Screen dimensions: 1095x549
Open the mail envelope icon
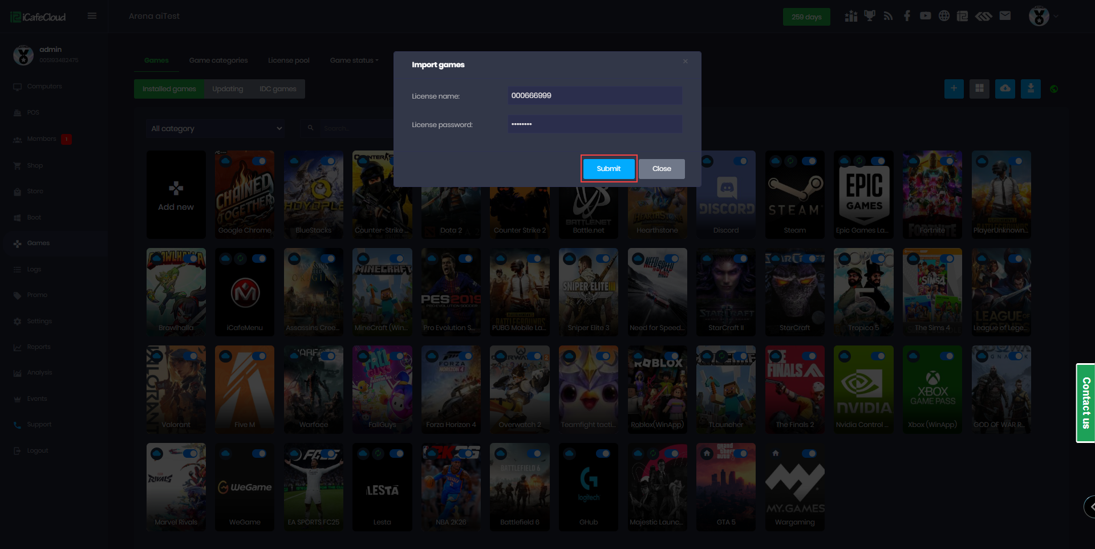tap(1005, 16)
